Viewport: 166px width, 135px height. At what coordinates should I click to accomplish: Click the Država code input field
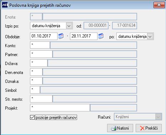click(39, 63)
